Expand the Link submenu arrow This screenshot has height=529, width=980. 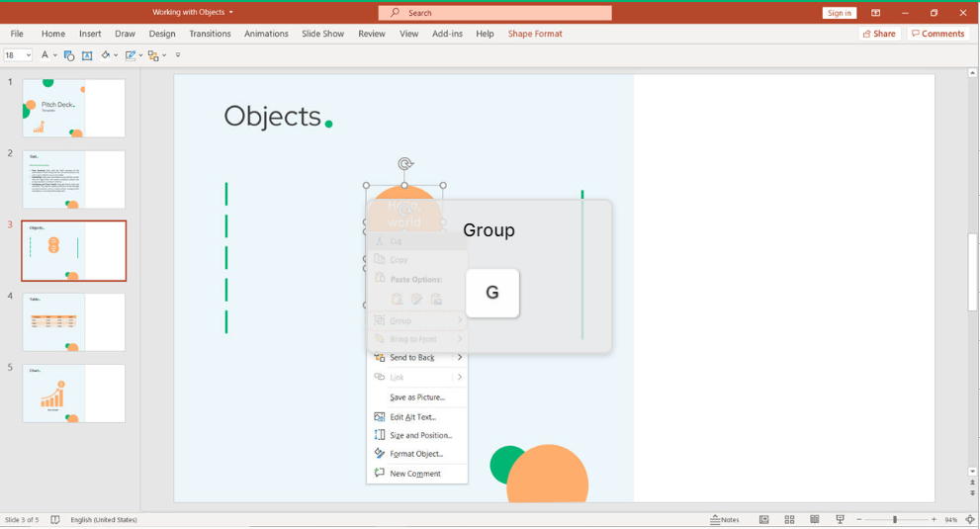[x=460, y=377]
